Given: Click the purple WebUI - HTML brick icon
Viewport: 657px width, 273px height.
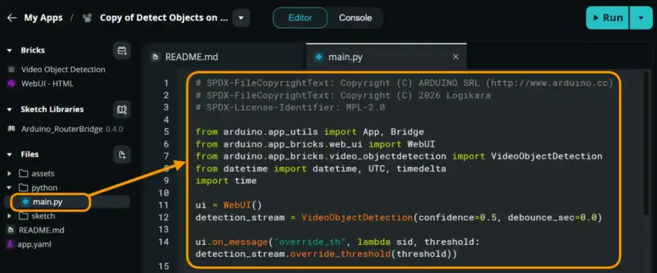Looking at the screenshot, I should [12, 84].
